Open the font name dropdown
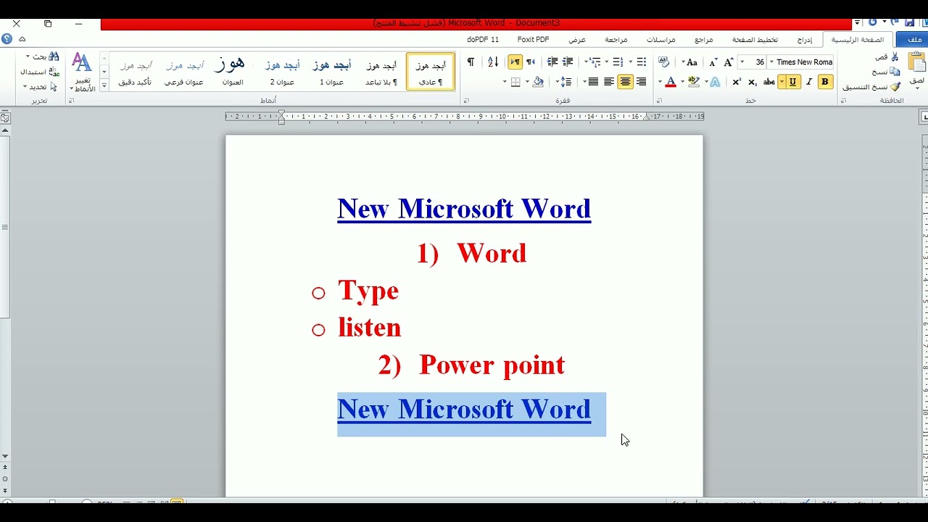 click(x=771, y=62)
